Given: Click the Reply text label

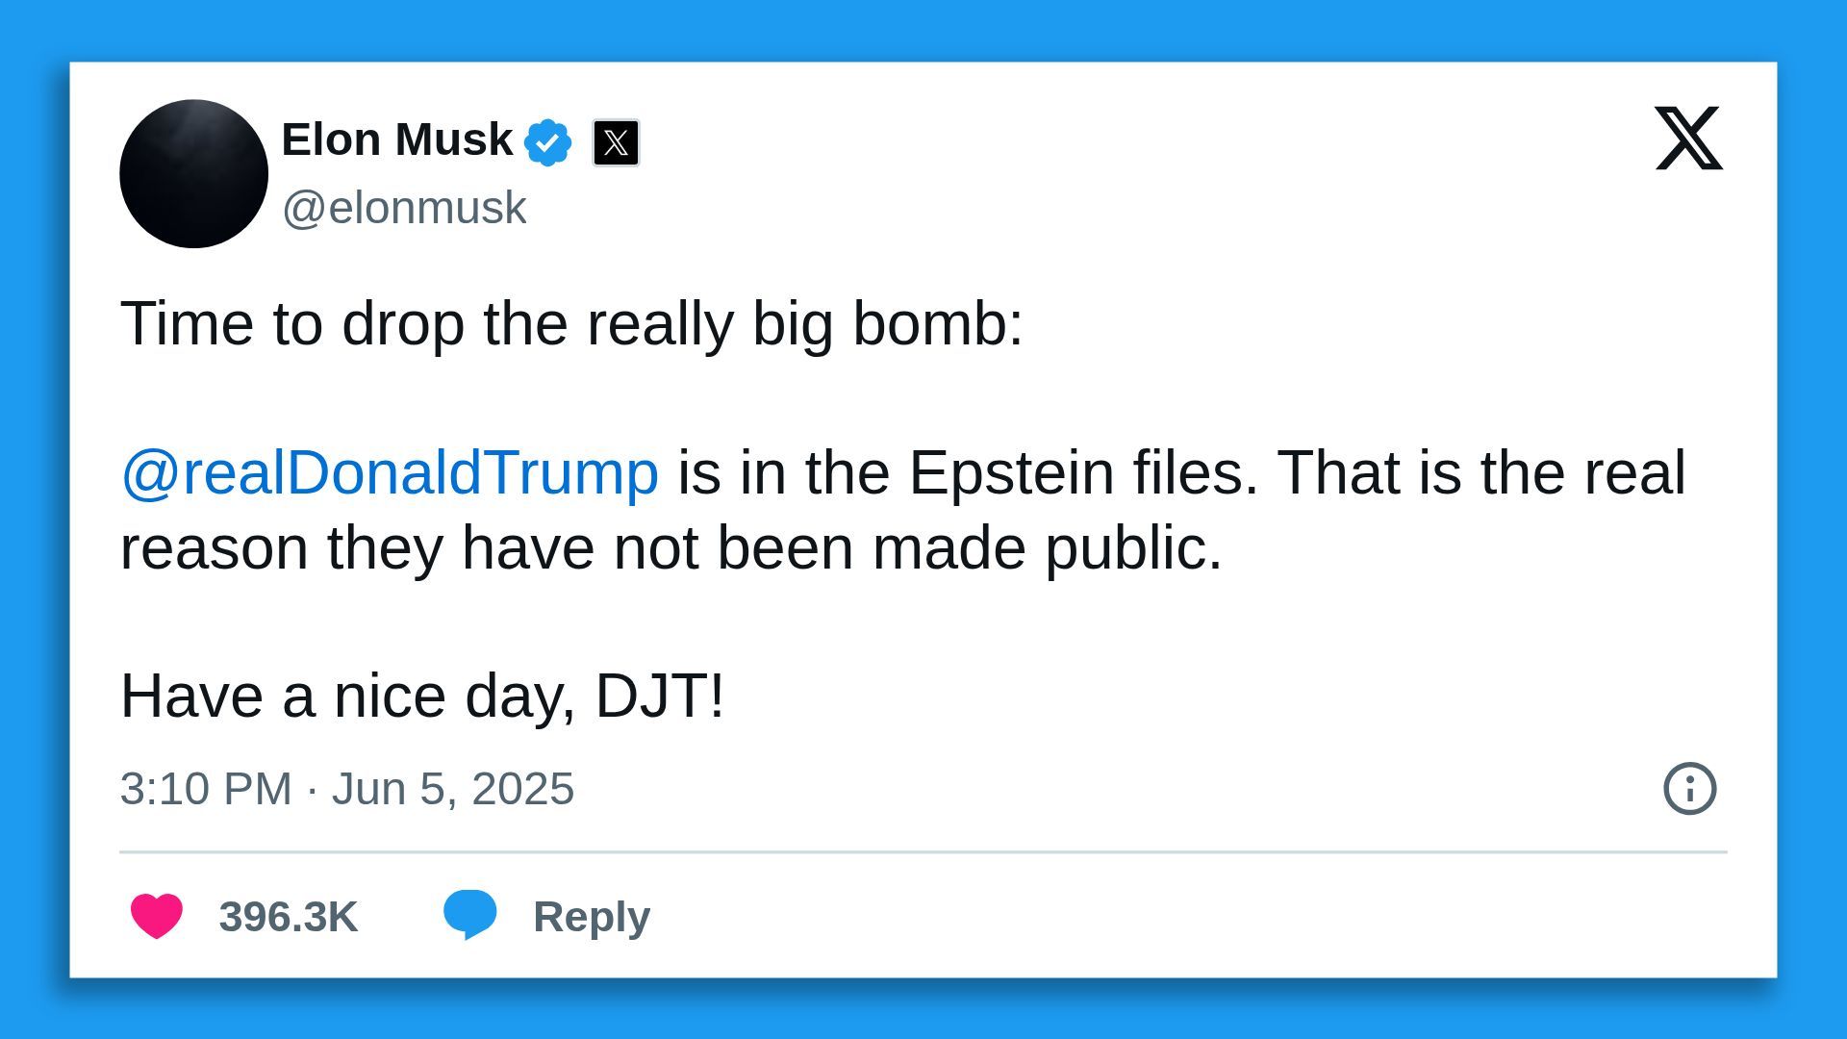Looking at the screenshot, I should point(592,917).
